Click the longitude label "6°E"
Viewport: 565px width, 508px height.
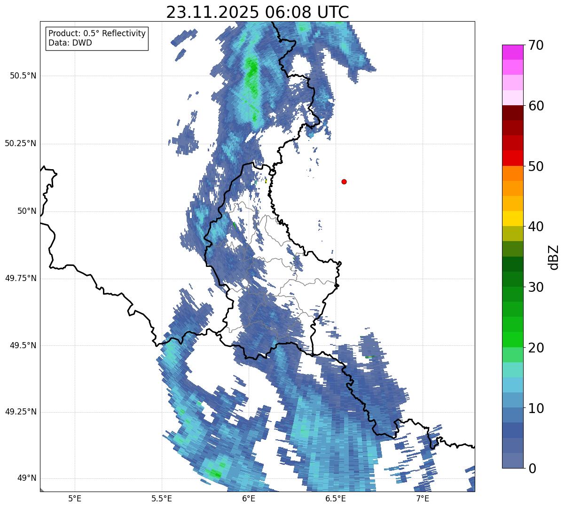tap(249, 499)
